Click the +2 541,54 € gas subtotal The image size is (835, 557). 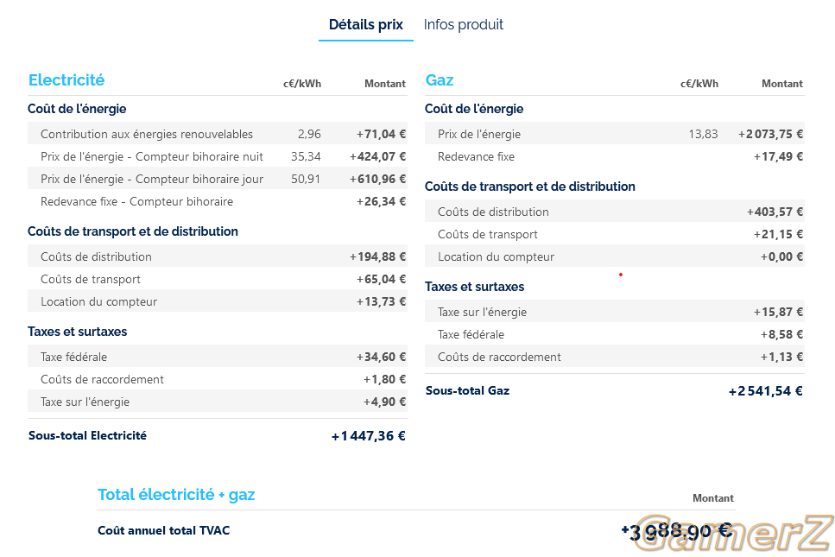pyautogui.click(x=766, y=391)
